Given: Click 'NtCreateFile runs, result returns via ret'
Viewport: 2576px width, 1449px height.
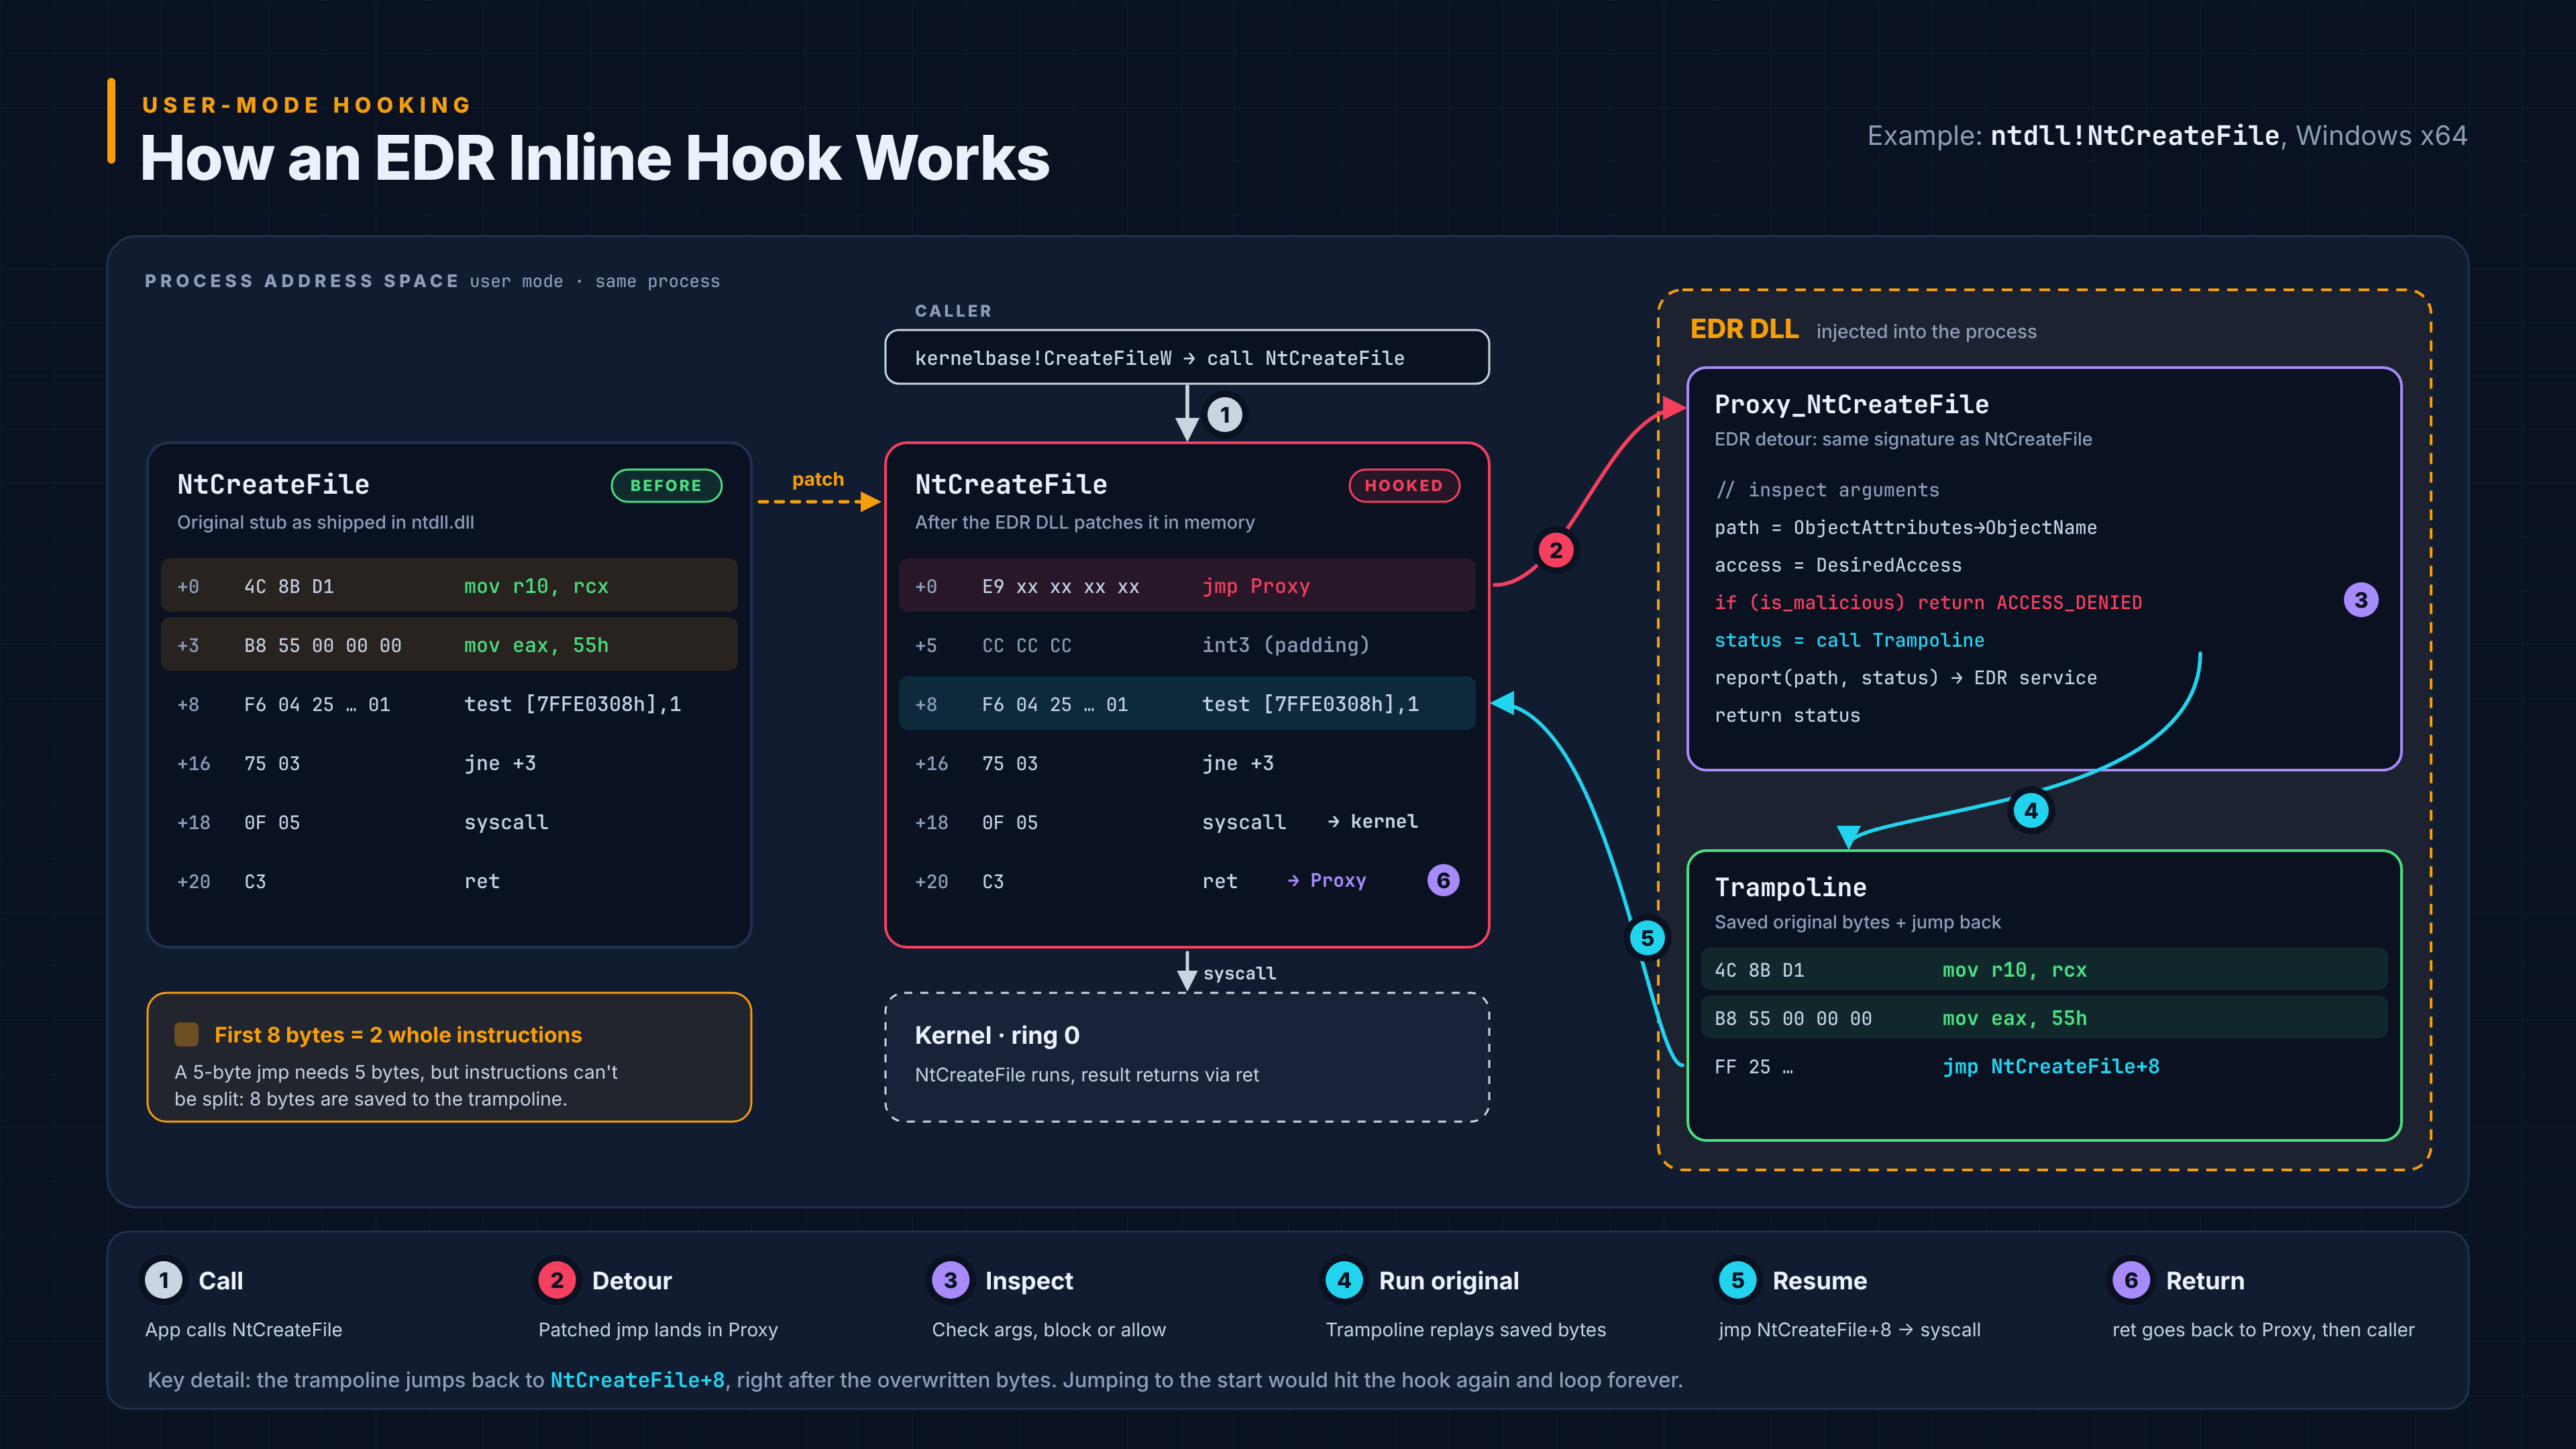Looking at the screenshot, I should click(1087, 1074).
